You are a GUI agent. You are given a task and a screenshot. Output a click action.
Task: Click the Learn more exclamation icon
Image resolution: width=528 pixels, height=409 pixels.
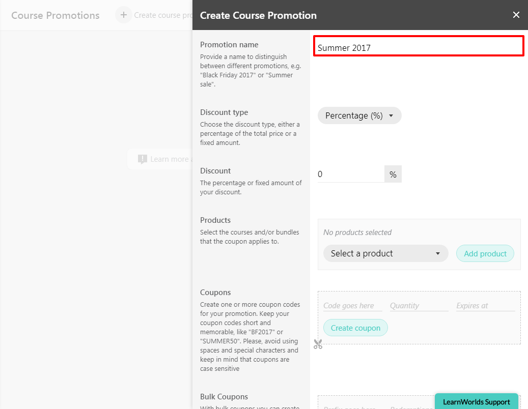pos(143,159)
